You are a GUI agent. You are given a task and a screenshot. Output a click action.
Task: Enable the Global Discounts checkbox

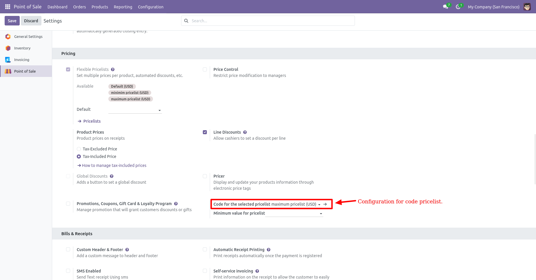[68, 176]
